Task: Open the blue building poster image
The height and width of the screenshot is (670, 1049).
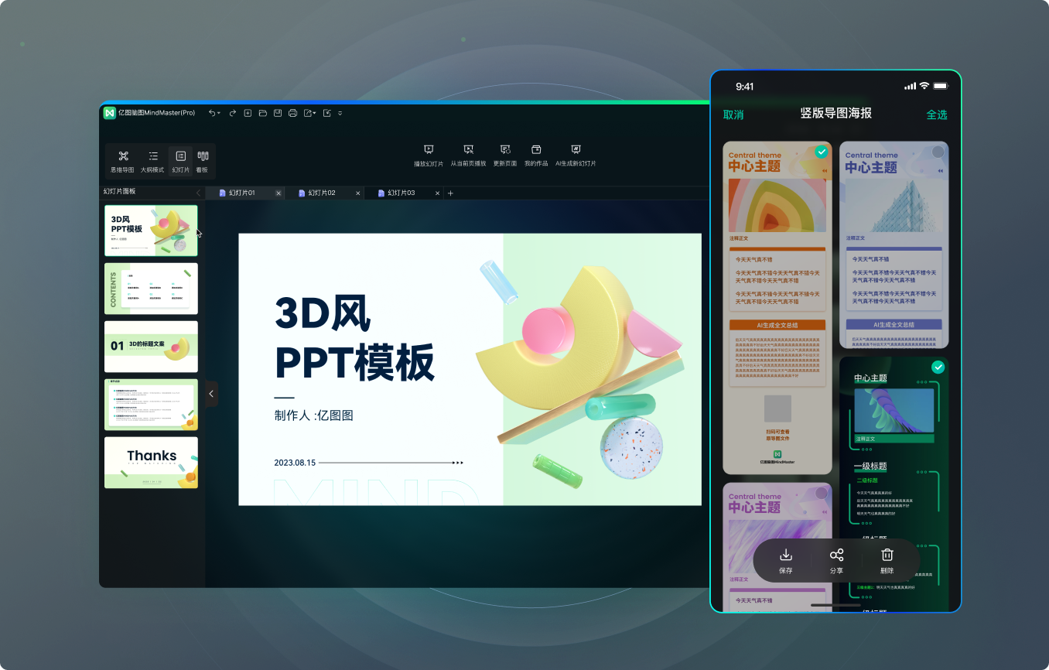Action: coord(894,205)
